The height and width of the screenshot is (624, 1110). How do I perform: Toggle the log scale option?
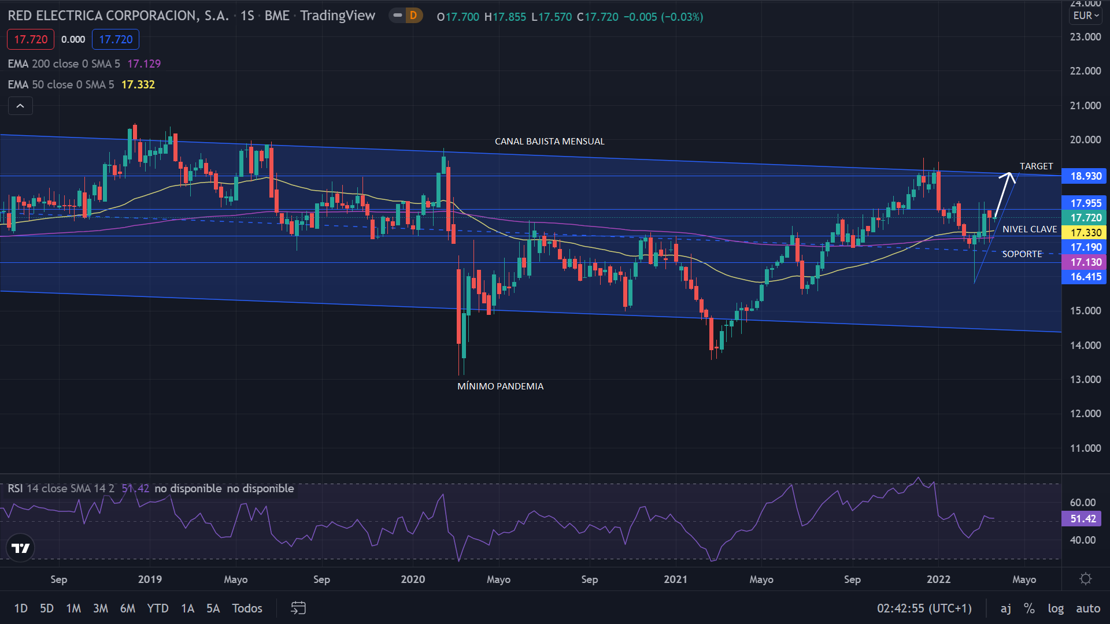[1056, 608]
